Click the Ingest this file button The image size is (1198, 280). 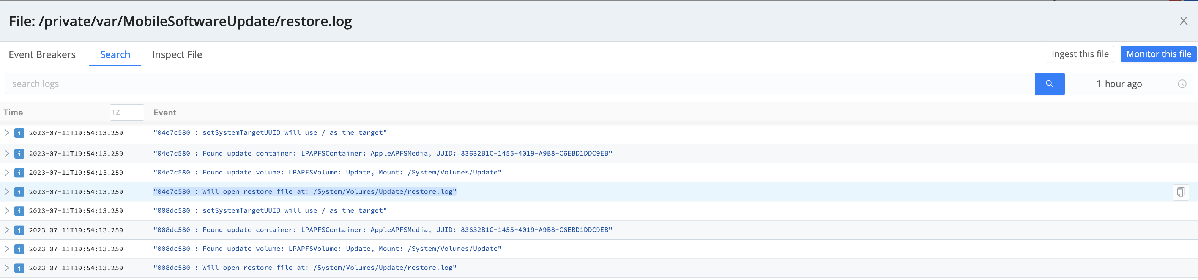point(1080,54)
